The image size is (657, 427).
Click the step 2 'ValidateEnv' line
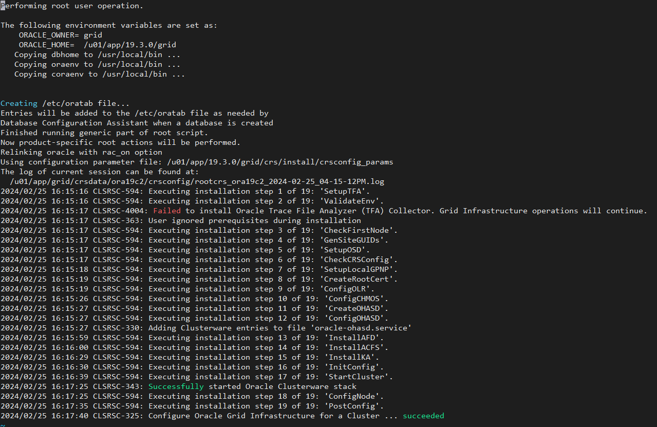tap(192, 201)
